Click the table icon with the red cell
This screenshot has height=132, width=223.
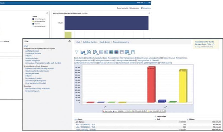pos(116,52)
